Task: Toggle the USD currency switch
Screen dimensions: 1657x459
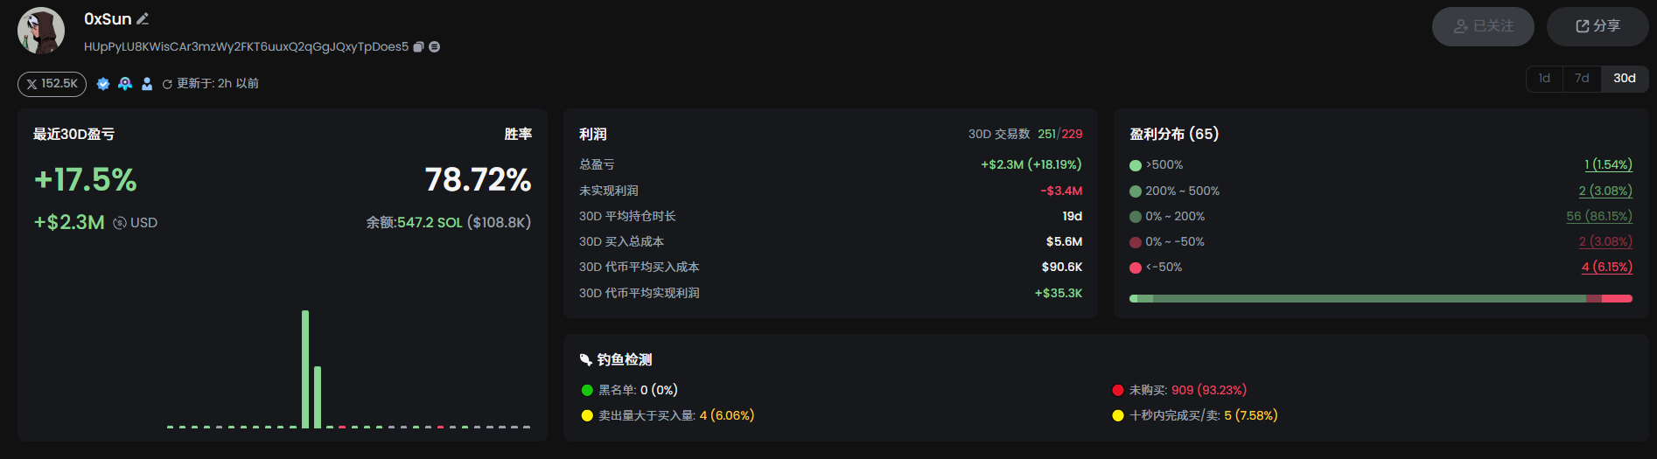Action: pyautogui.click(x=121, y=223)
